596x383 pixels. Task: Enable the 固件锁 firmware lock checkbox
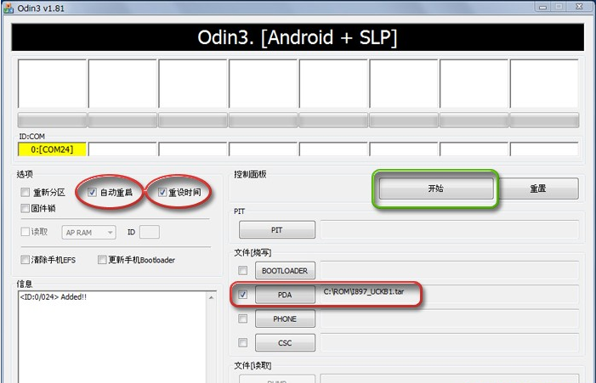point(26,208)
